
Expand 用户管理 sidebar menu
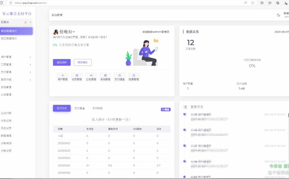click(16, 57)
